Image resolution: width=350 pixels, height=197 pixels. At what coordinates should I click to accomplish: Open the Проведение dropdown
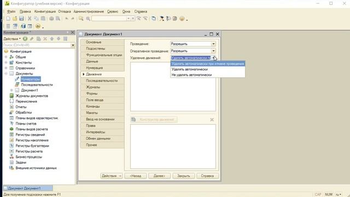click(213, 44)
